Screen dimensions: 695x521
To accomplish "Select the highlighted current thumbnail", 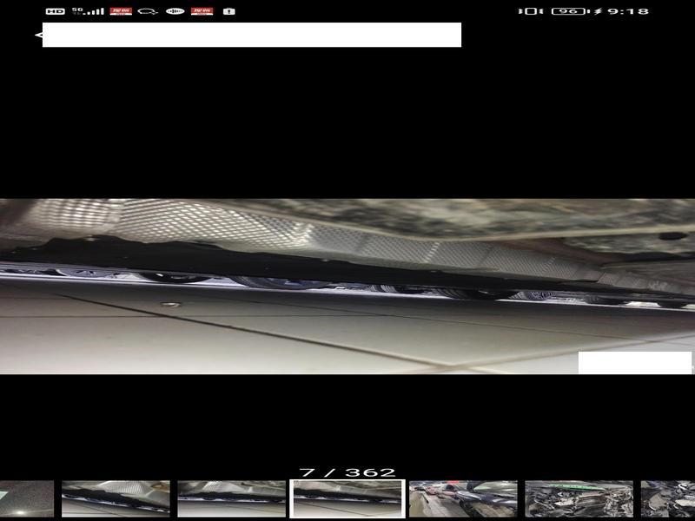I will click(347, 498).
